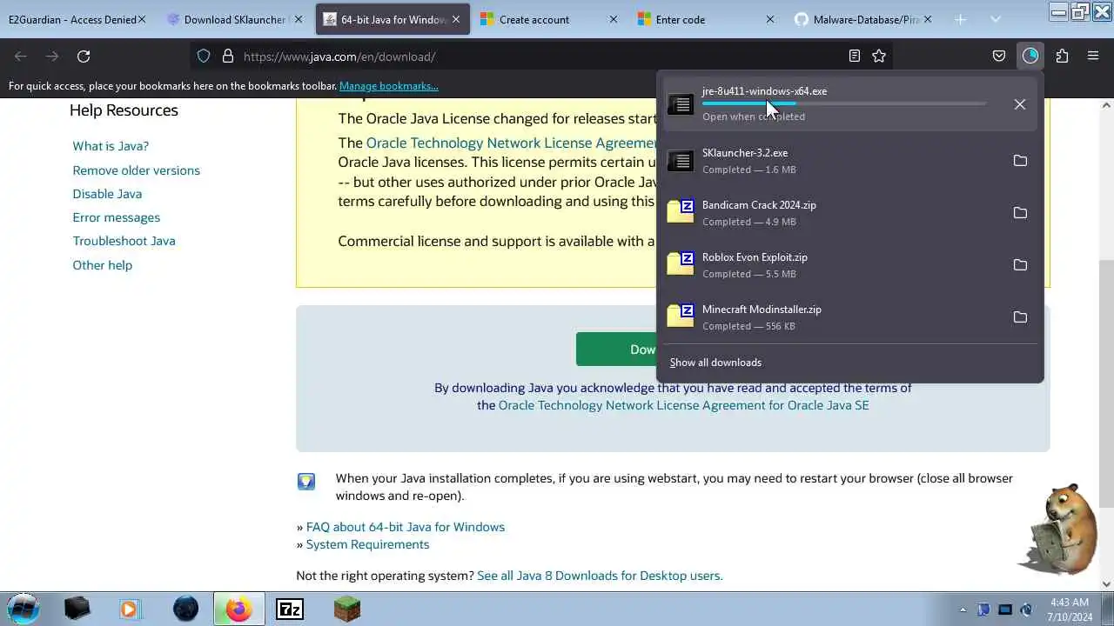The height and width of the screenshot is (626, 1114).
Task: Open the Disable Java link
Action: click(x=107, y=194)
